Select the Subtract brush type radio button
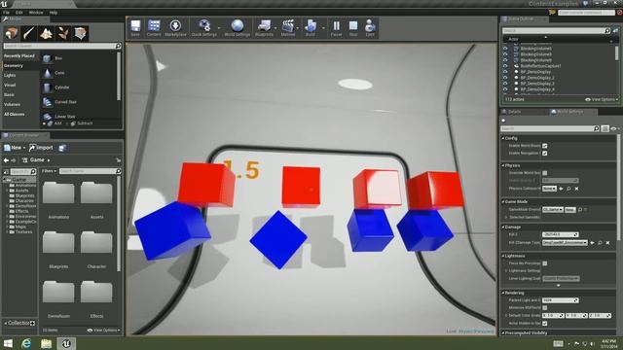This screenshot has width=623, height=350. tap(67, 123)
